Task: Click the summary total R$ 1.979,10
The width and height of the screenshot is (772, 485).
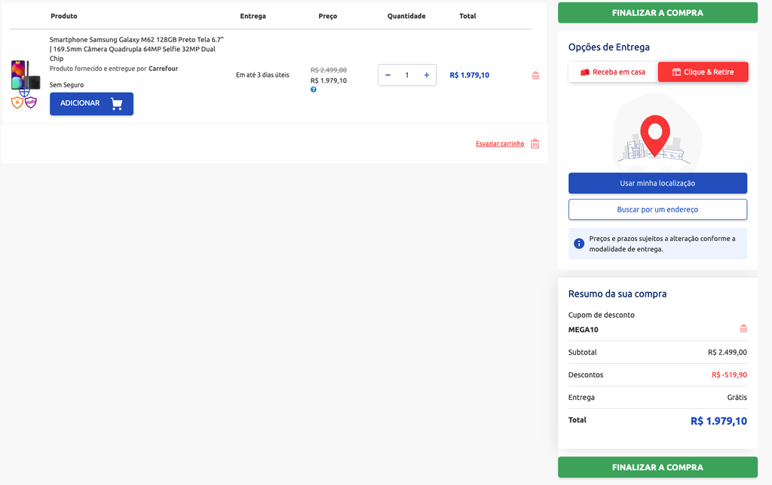Action: (x=718, y=421)
